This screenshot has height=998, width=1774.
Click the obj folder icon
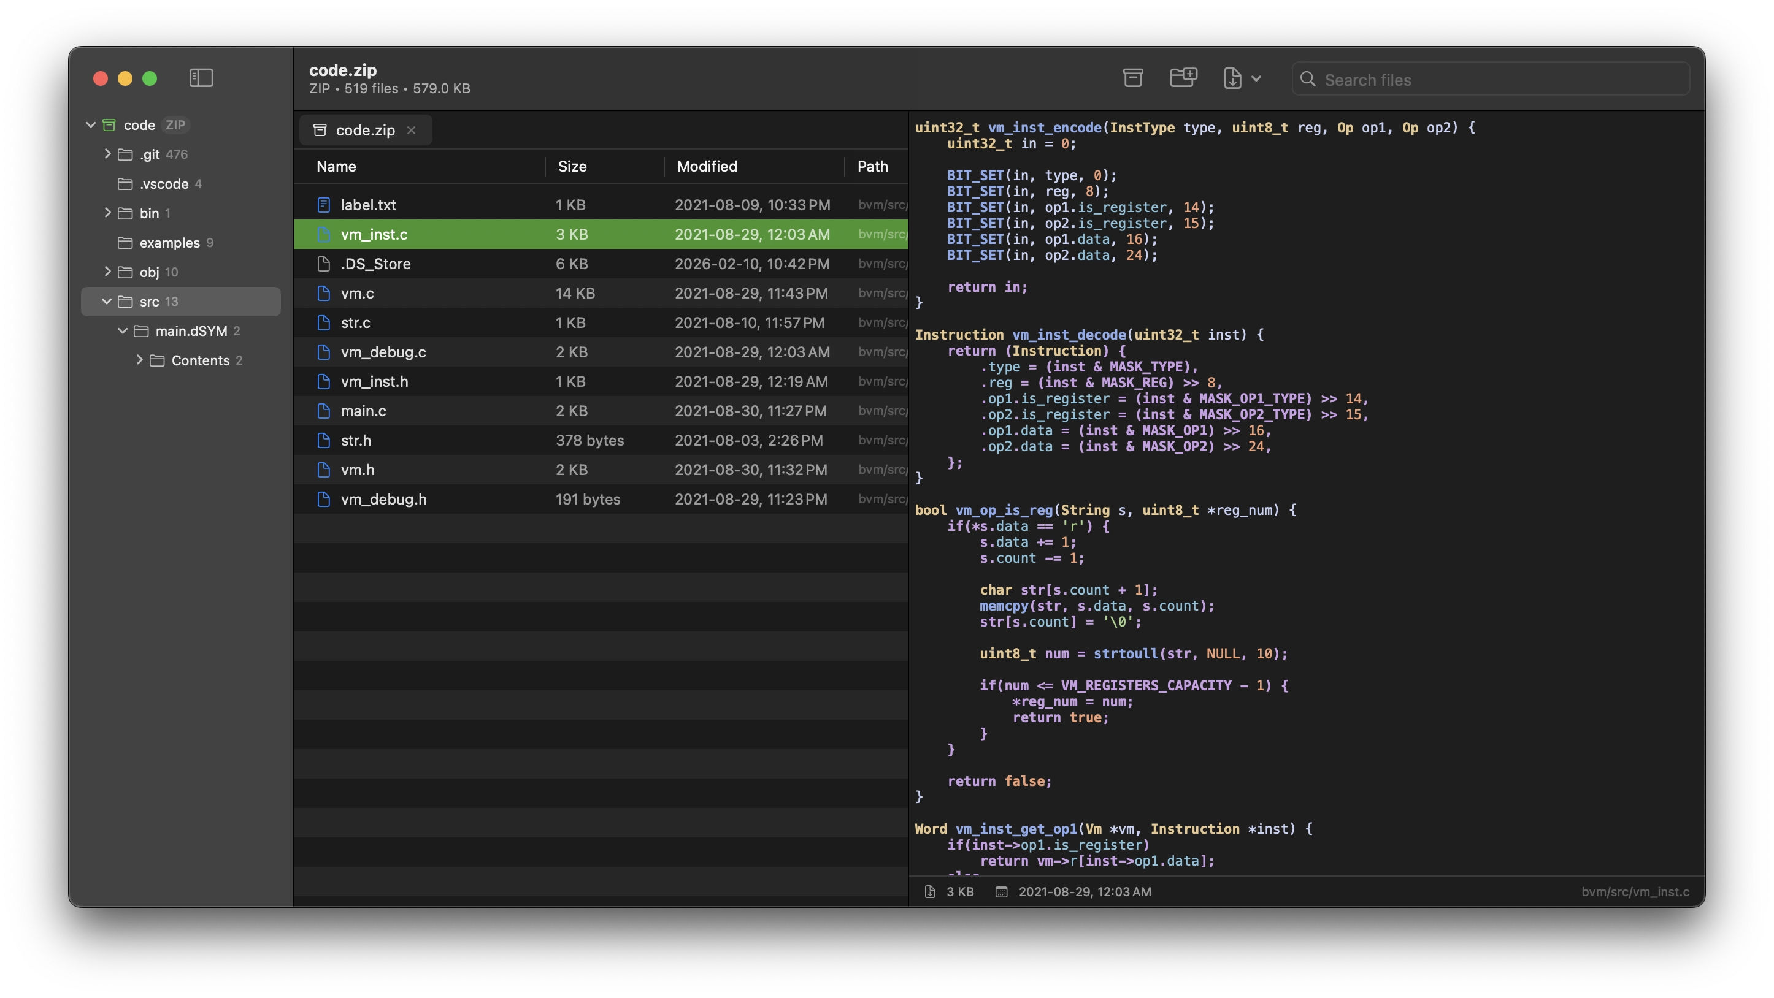coord(125,272)
